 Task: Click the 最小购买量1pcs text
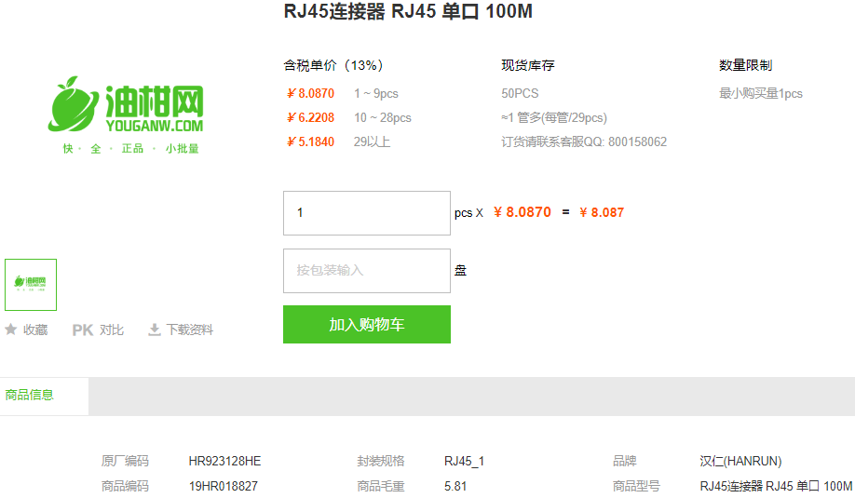coord(761,93)
